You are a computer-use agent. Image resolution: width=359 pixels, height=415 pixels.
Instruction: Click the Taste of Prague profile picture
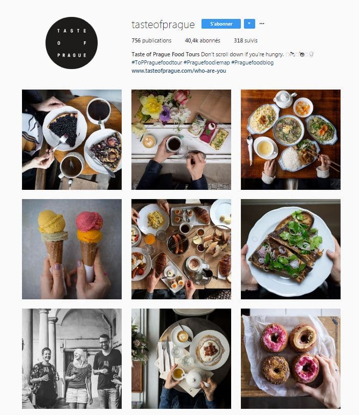(72, 43)
